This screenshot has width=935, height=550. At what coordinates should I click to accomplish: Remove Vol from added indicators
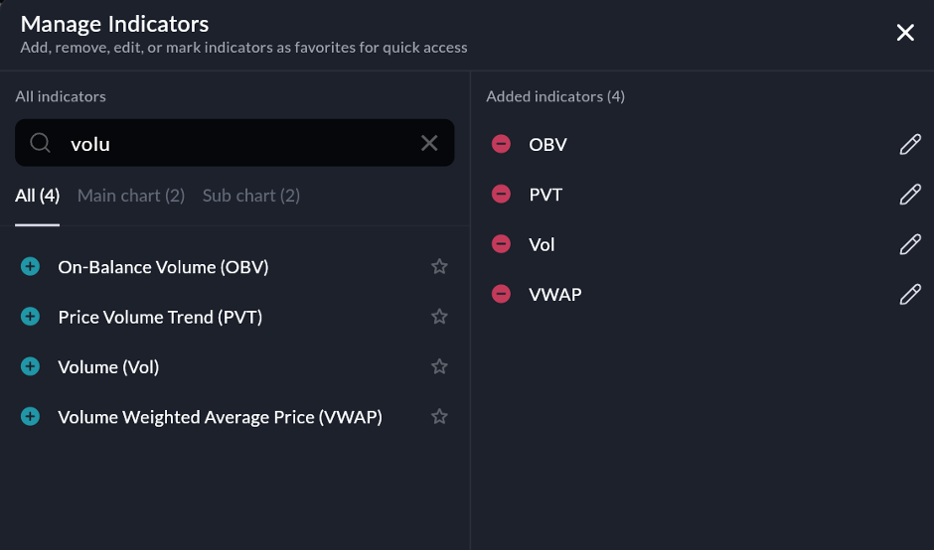click(502, 244)
